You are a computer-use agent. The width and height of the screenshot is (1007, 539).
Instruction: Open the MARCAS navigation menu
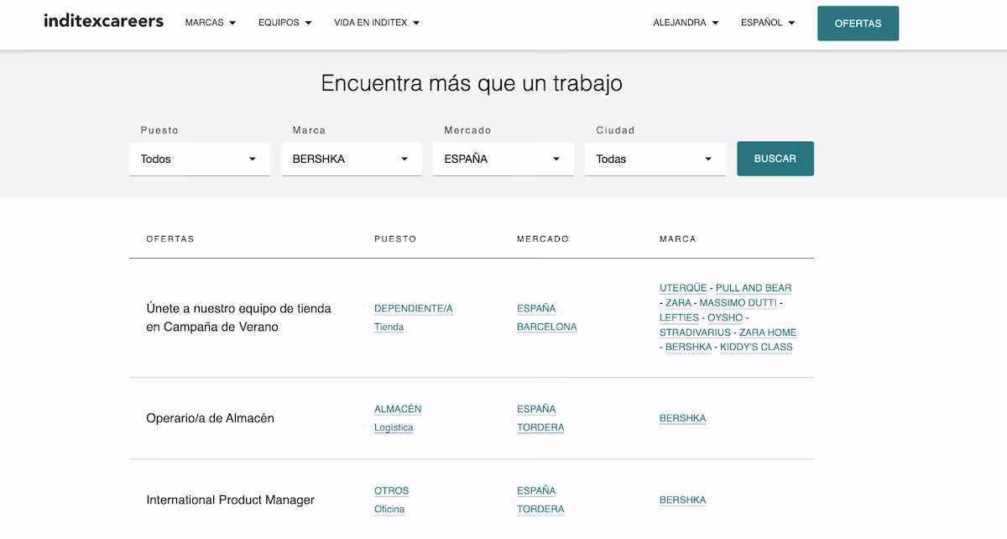(x=210, y=23)
